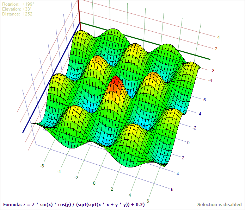Click the thick dark blue axis line
Screen dimensions: 245x210
click(51, 78)
